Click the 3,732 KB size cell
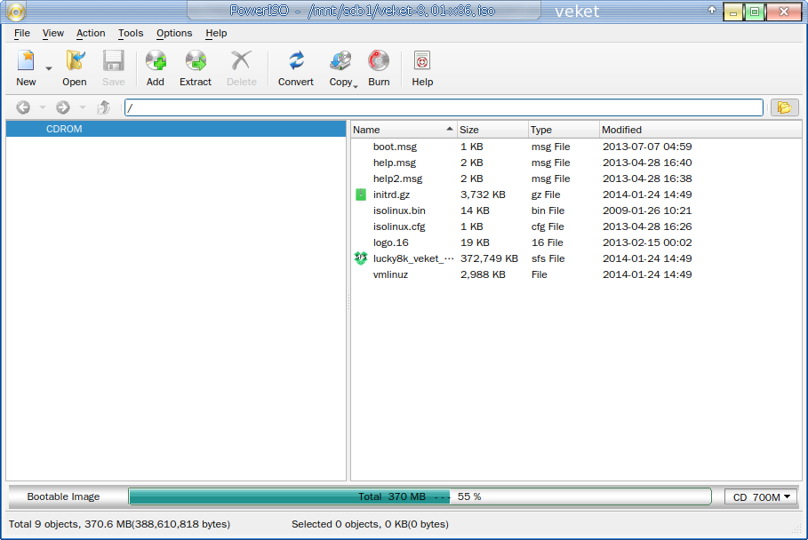Viewport: 808px width, 540px height. tap(483, 195)
